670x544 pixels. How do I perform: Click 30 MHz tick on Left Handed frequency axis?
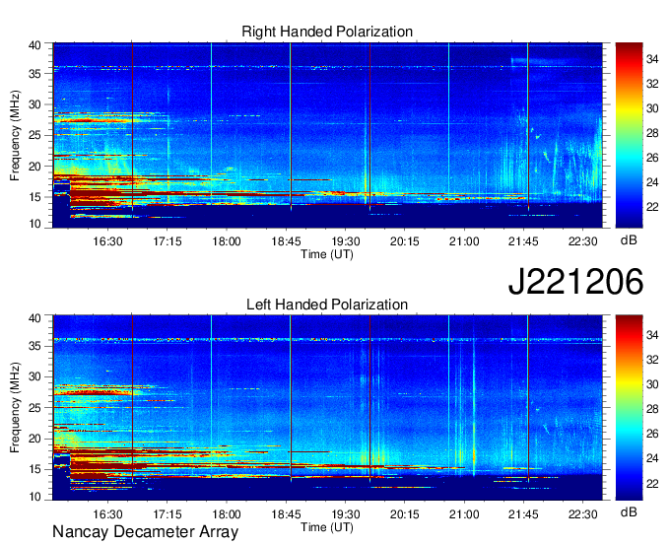34,376
